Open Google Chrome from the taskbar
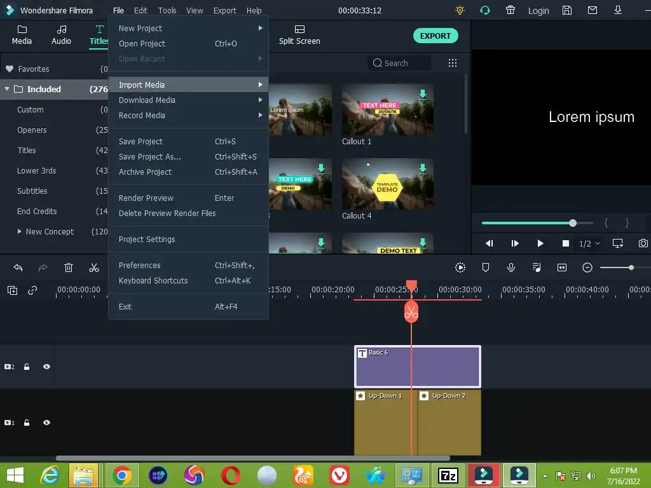 pos(121,475)
